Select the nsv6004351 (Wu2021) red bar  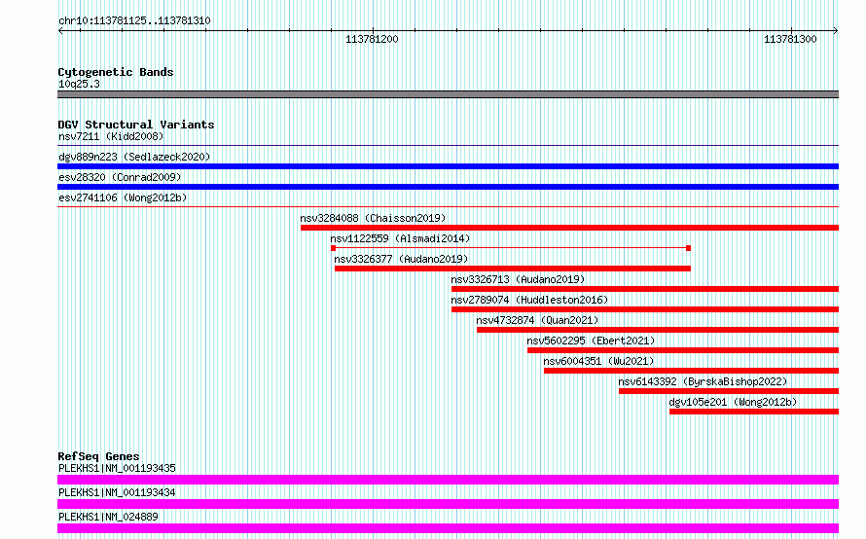point(692,371)
